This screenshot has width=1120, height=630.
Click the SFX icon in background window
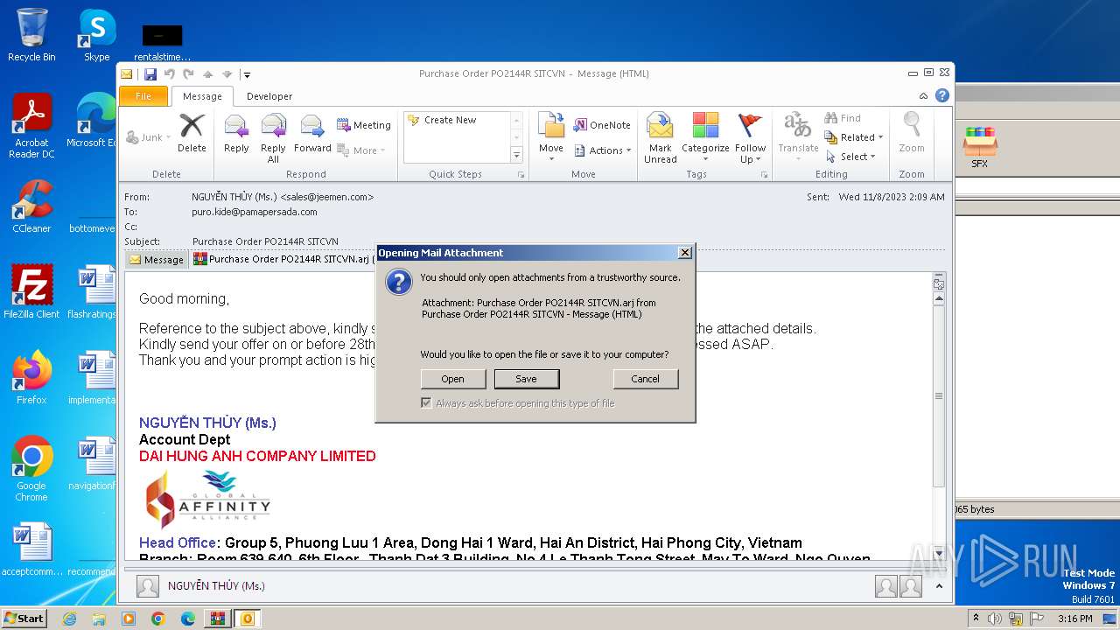pyautogui.click(x=979, y=147)
